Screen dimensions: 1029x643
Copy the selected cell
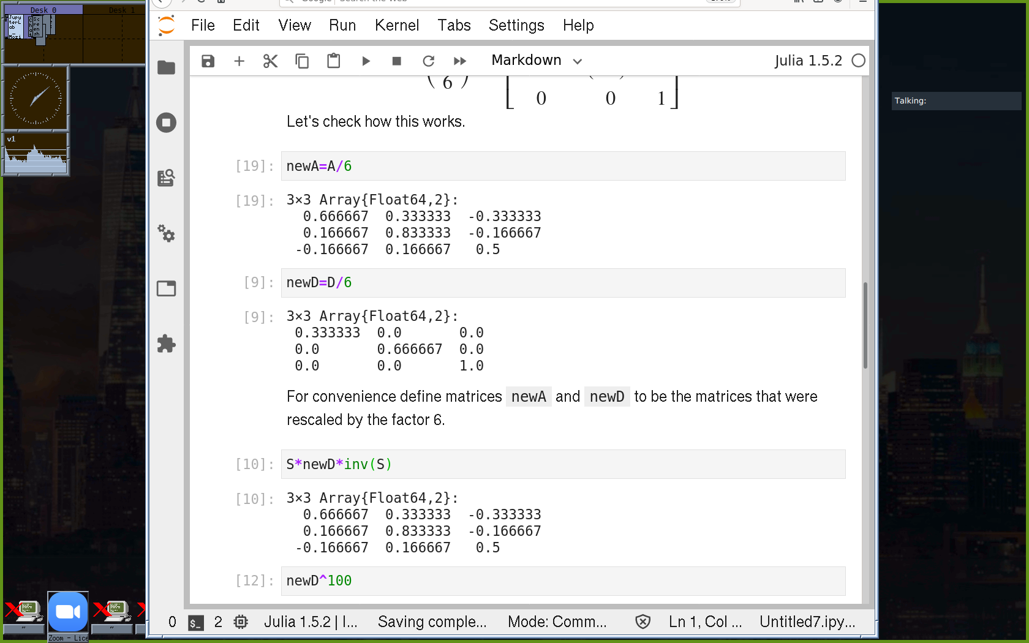(x=302, y=61)
